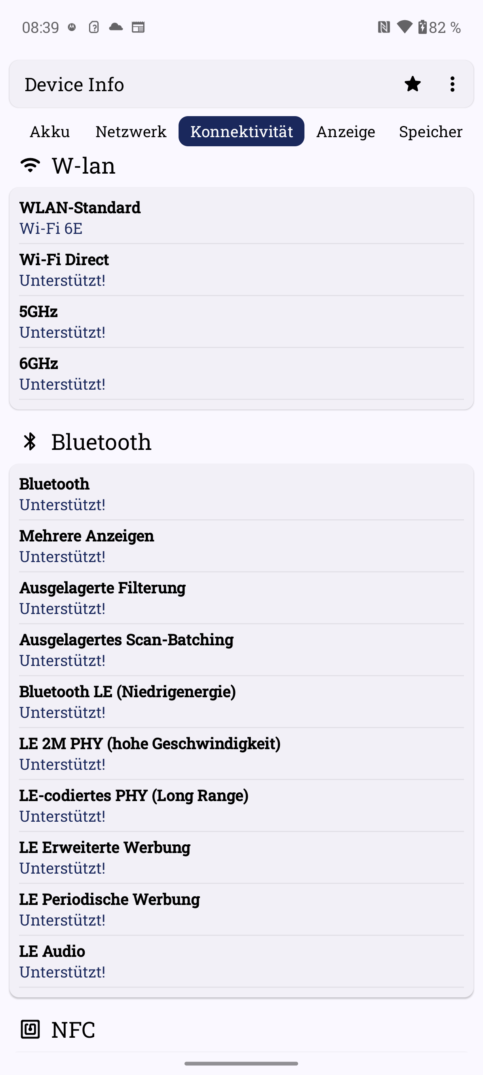This screenshot has width=483, height=1075.
Task: Open the Speicher tab
Action: pyautogui.click(x=430, y=132)
